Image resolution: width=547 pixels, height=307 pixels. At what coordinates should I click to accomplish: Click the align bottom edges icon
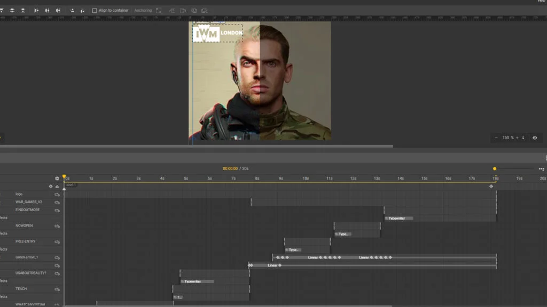23,11
